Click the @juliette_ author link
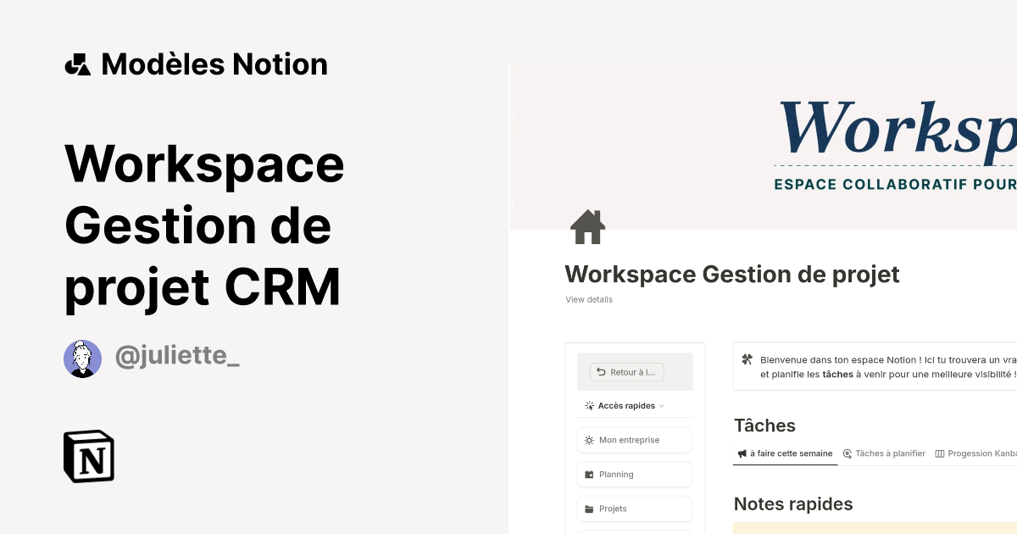Viewport: 1017px width, 534px height. 176,355
